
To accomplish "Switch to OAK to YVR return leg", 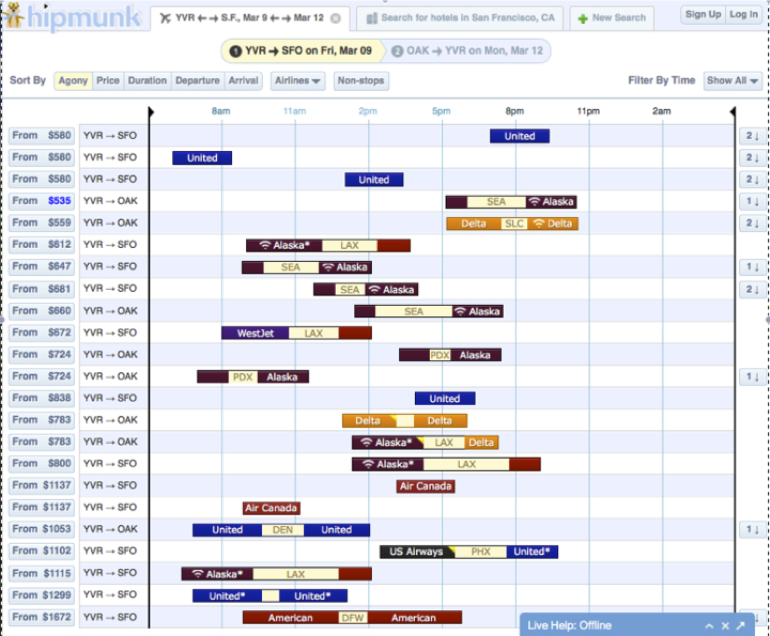I will click(467, 51).
